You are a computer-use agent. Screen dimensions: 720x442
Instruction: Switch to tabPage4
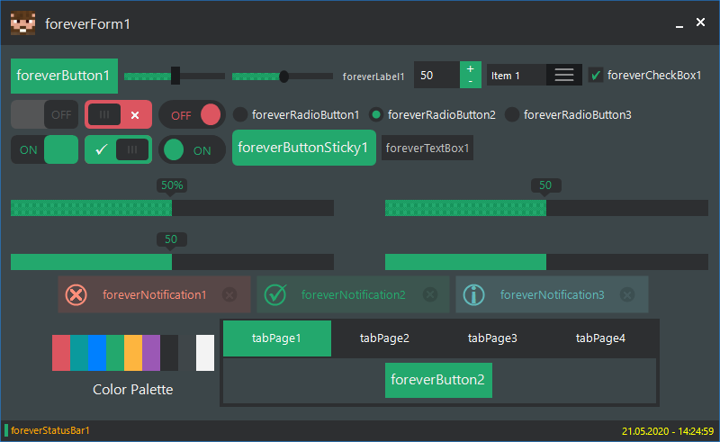pyautogui.click(x=600, y=338)
